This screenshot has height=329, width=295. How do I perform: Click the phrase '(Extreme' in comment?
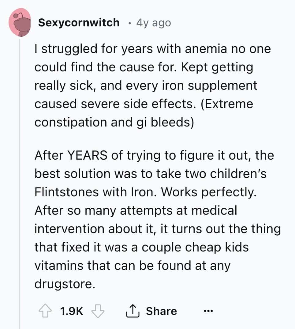[227, 104]
